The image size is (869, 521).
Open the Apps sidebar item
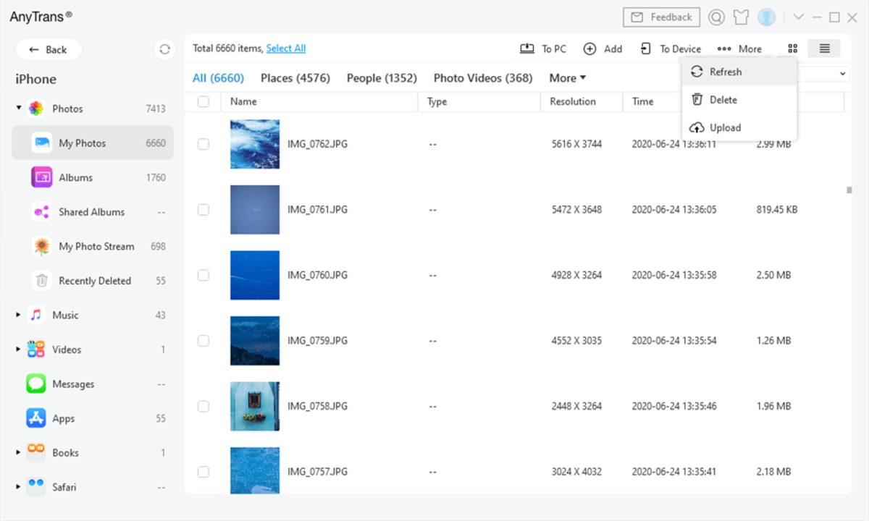point(63,418)
